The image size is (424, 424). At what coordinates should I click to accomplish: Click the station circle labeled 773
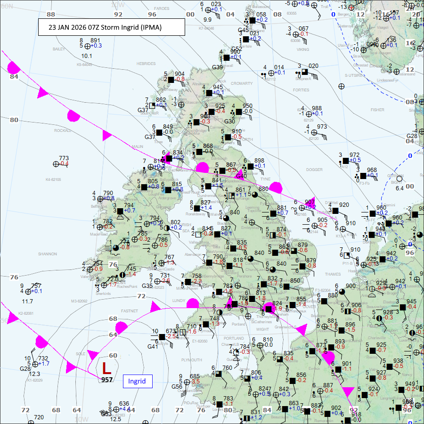(56, 163)
